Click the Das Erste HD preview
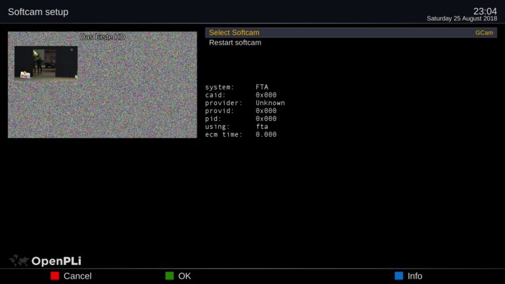This screenshot has height=284, width=505. click(x=103, y=85)
